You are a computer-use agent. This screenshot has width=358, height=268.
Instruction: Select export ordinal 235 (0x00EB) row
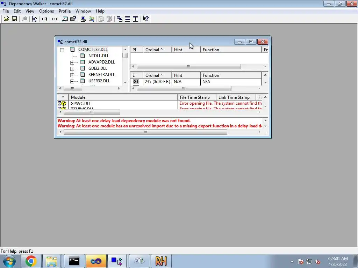196,82
